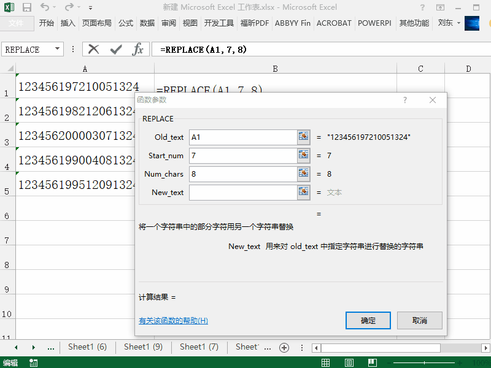491x368 pixels.
Task: Open the POWERPI tab
Action: (374, 23)
